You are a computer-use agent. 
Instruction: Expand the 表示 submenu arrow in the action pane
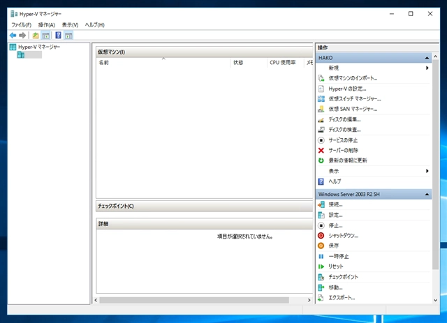pyautogui.click(x=427, y=171)
